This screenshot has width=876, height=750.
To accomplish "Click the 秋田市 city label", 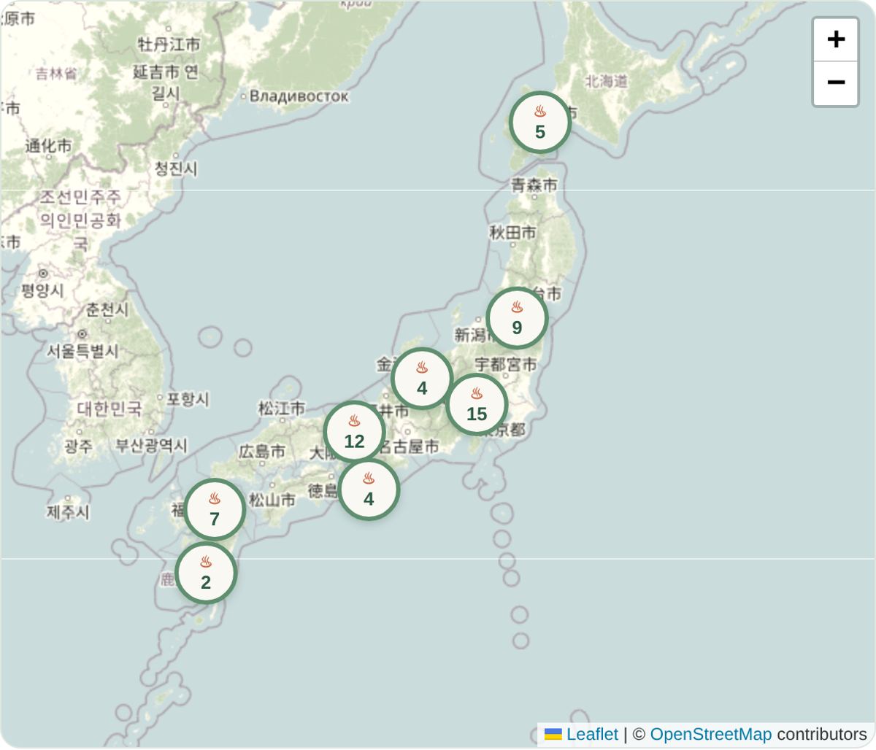I will click(x=512, y=233).
